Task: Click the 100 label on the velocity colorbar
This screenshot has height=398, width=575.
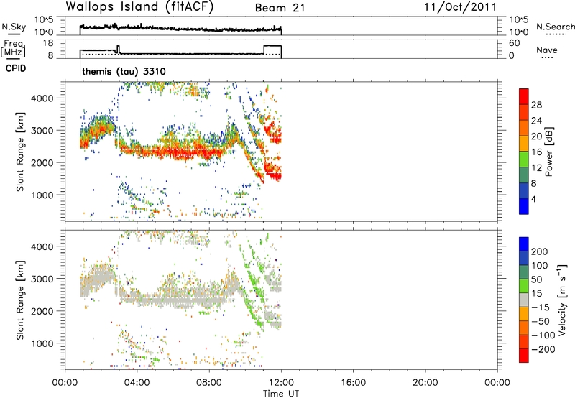Action: coord(540,266)
